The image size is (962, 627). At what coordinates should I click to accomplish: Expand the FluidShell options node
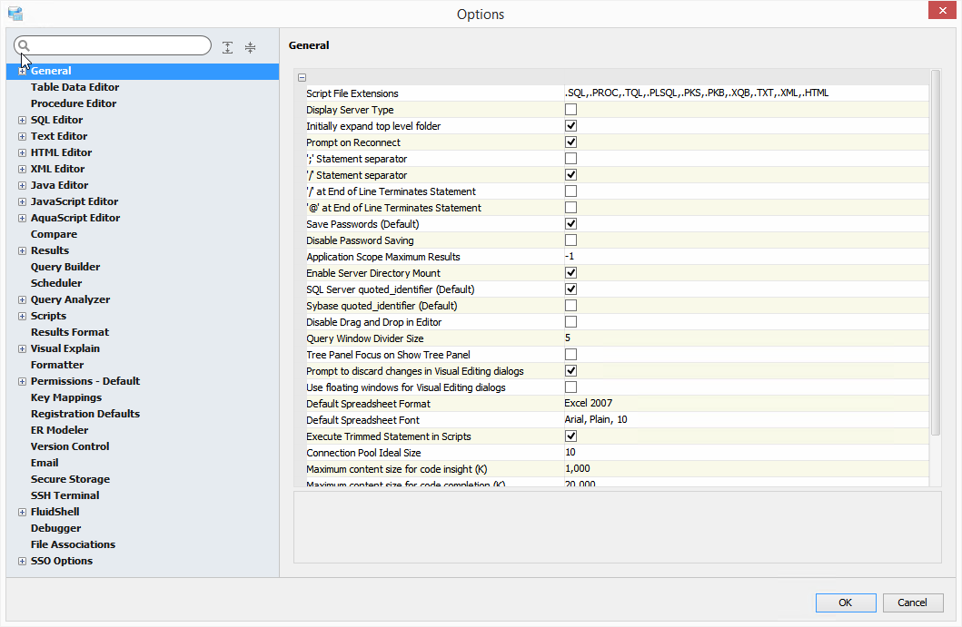tap(22, 512)
